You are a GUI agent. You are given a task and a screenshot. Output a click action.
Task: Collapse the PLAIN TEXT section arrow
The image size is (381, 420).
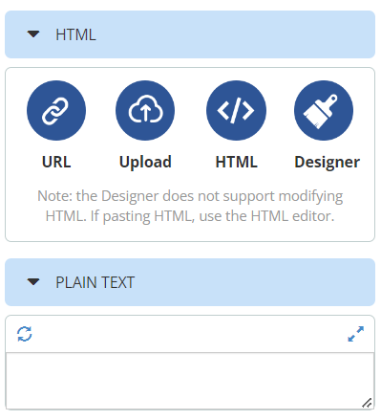(33, 282)
